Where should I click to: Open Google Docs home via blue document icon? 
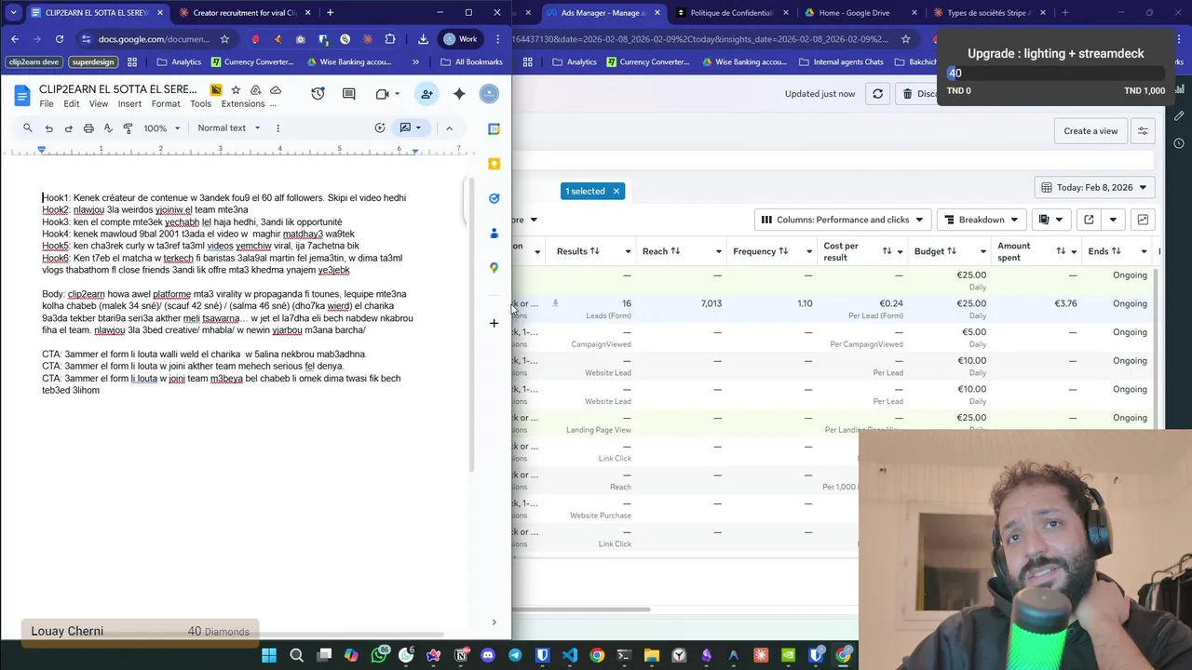pos(21,95)
